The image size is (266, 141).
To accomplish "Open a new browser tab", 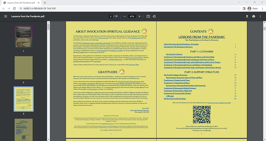I will [x=45, y=3].
